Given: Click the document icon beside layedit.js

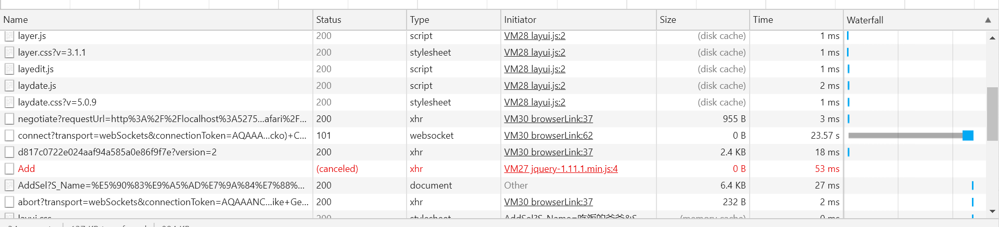Looking at the screenshot, I should point(9,69).
